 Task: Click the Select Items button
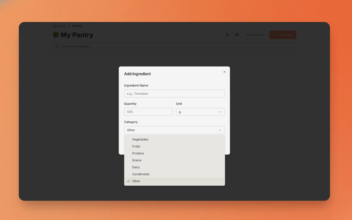255,35
